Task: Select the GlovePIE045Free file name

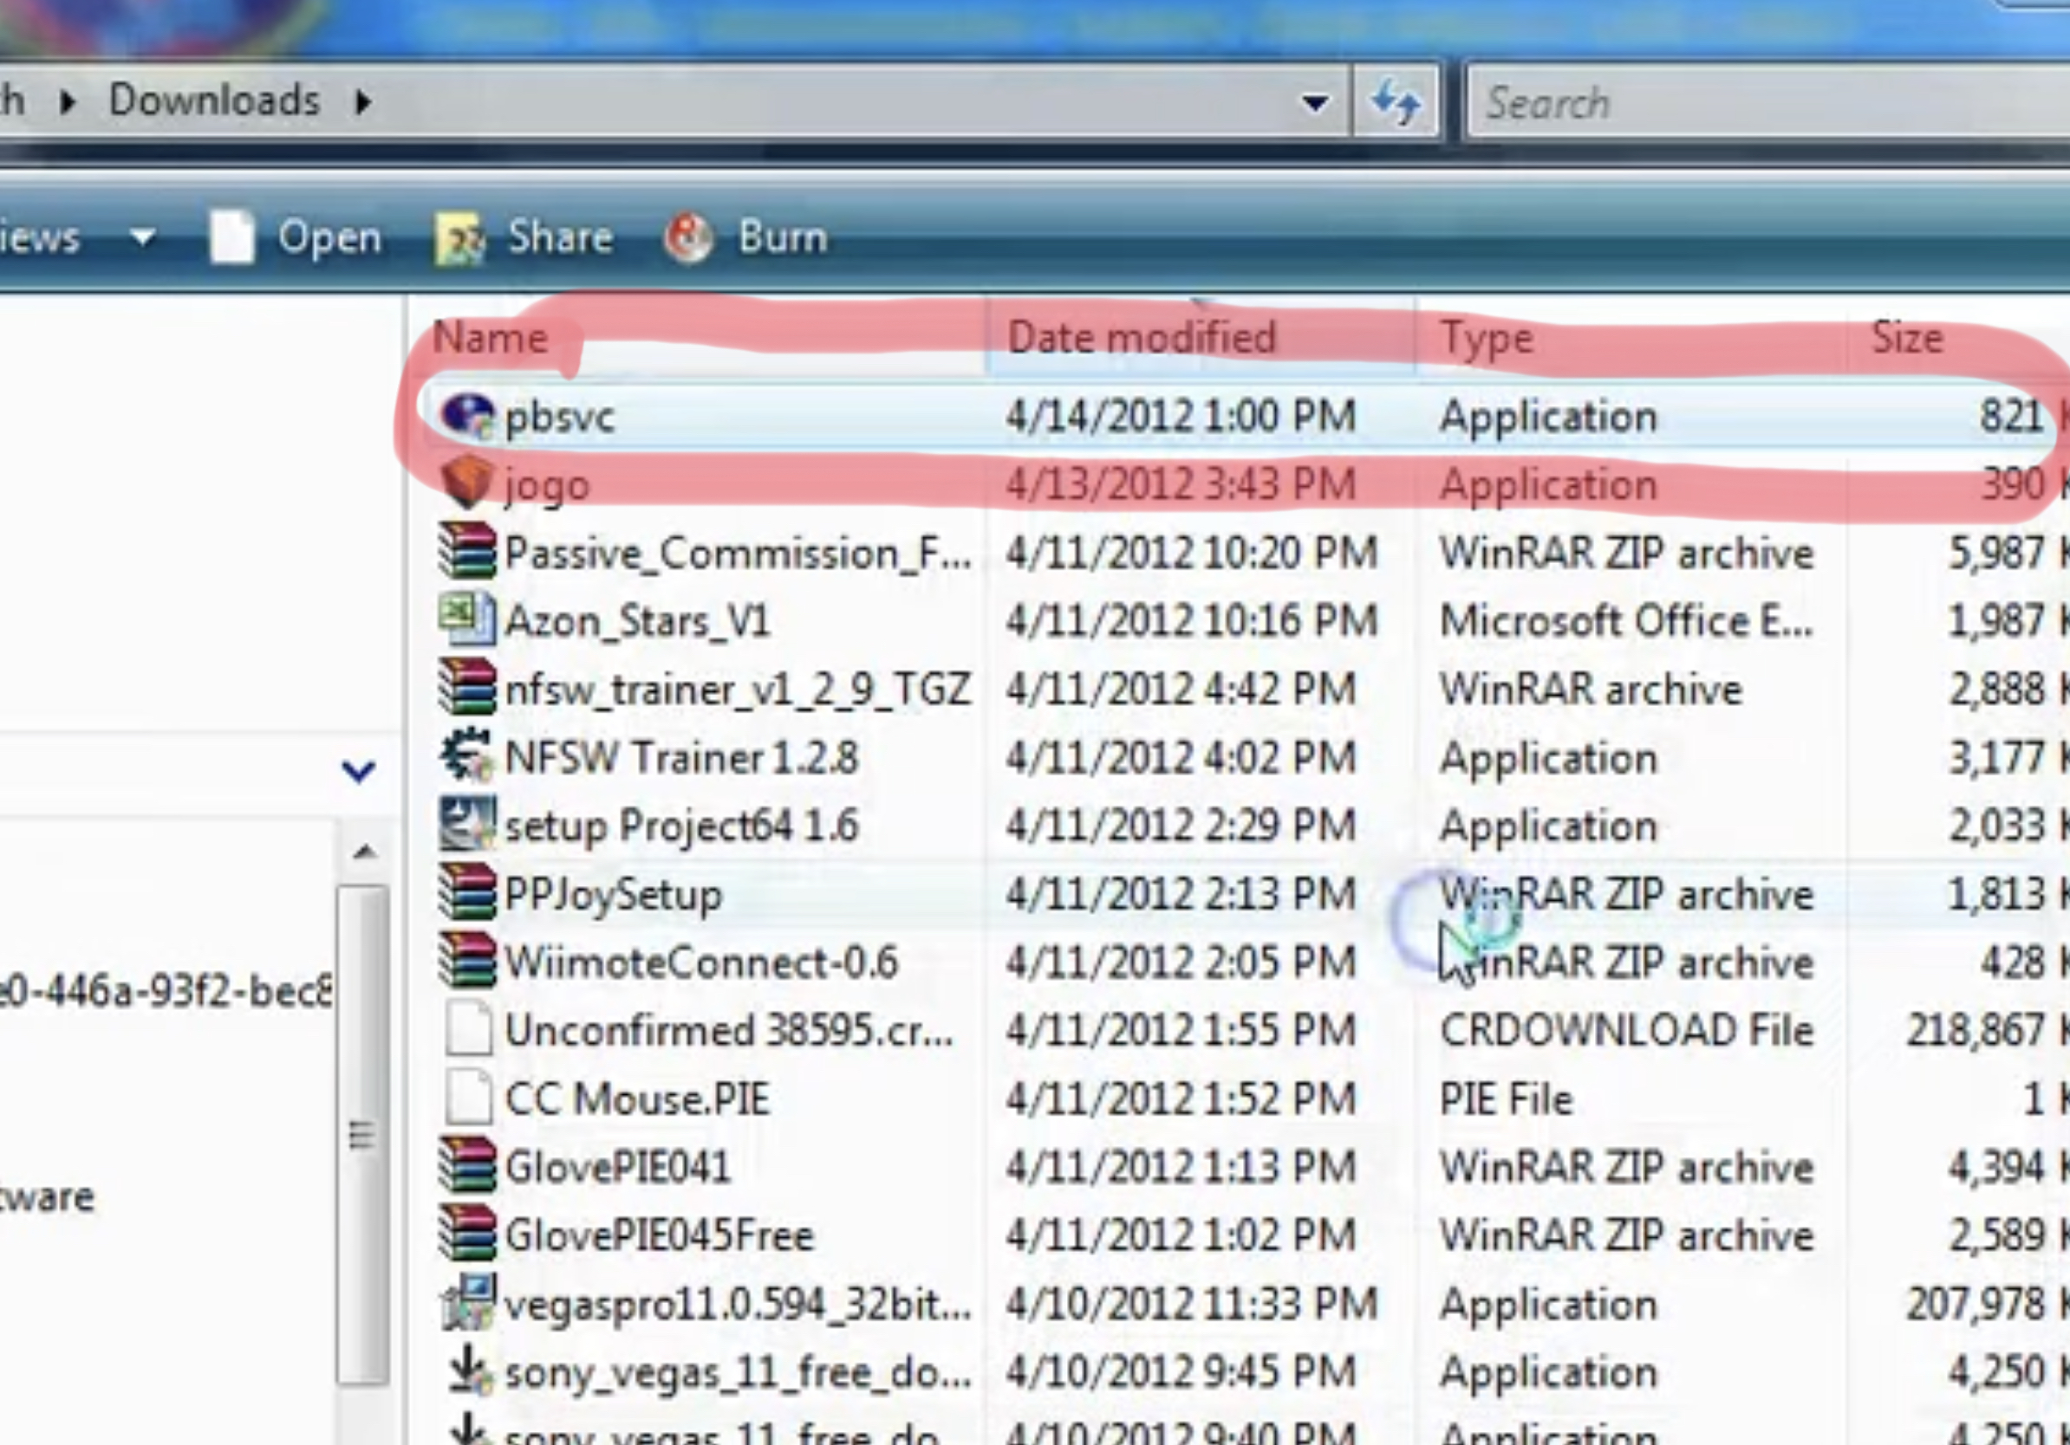Action: (x=659, y=1235)
